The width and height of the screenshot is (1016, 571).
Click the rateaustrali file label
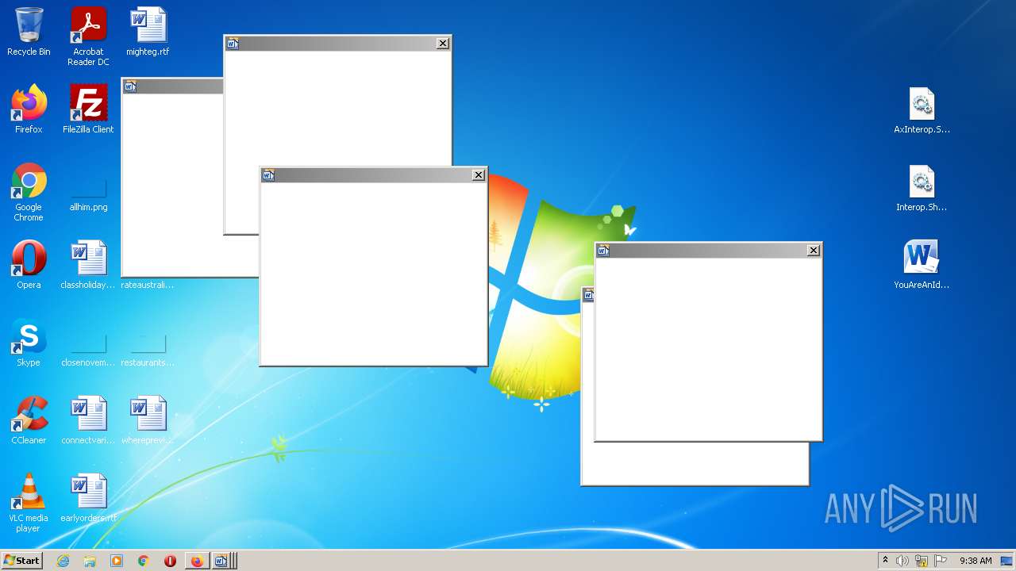[148, 285]
